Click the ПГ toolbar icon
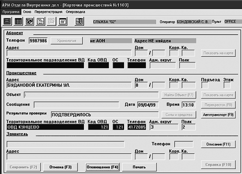 tap(62, 21)
